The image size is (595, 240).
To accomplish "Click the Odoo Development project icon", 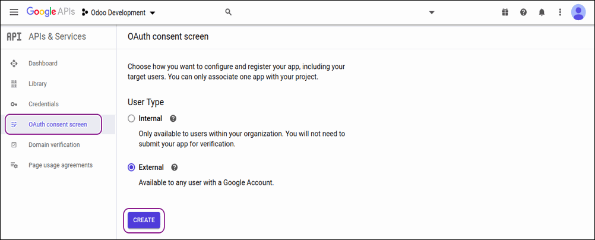I will [x=85, y=12].
